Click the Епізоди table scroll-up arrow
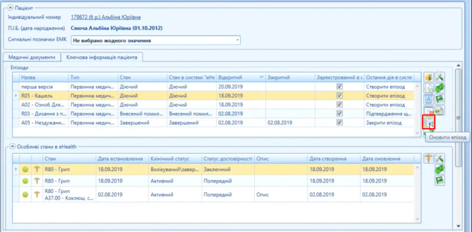Image resolution: width=472 pixels, height=232 pixels. pos(417,86)
